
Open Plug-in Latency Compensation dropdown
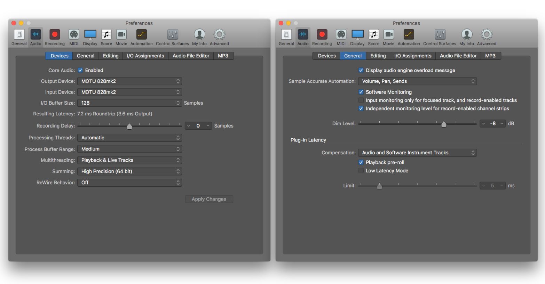417,153
